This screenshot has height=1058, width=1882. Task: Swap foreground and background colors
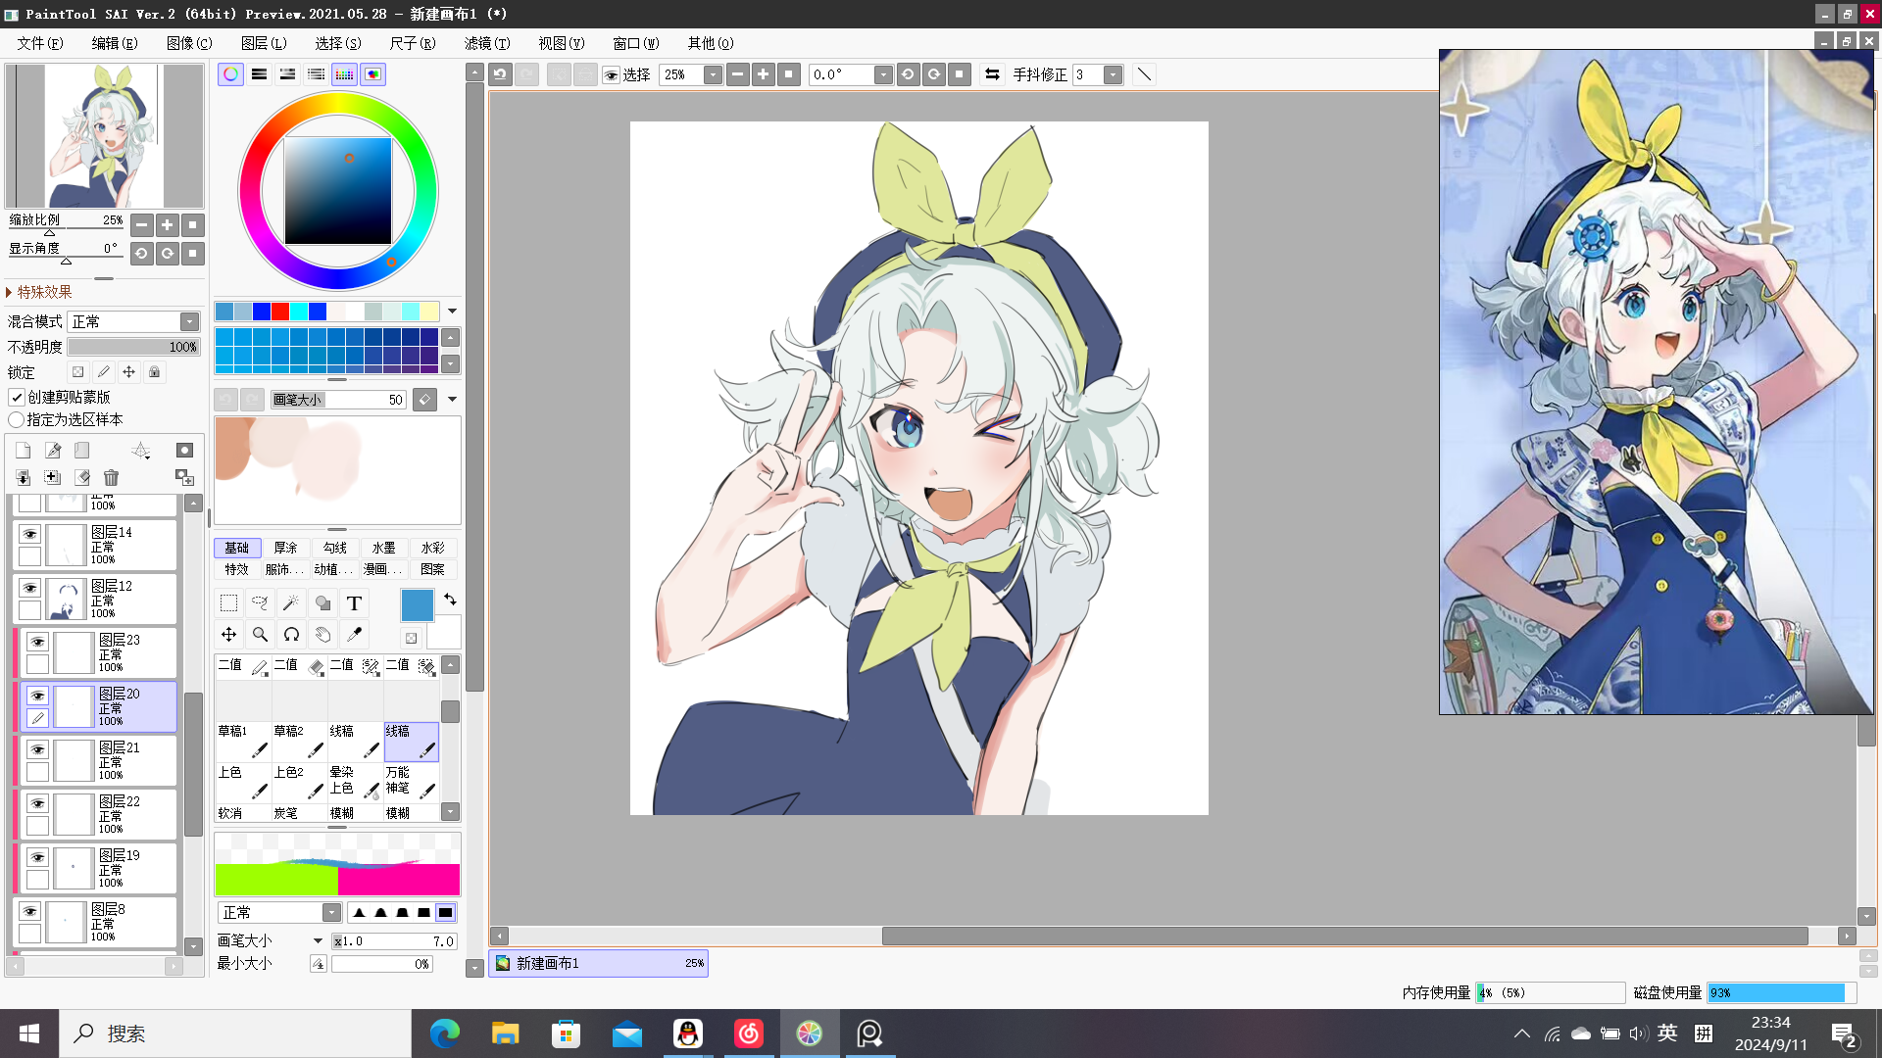coord(450,600)
